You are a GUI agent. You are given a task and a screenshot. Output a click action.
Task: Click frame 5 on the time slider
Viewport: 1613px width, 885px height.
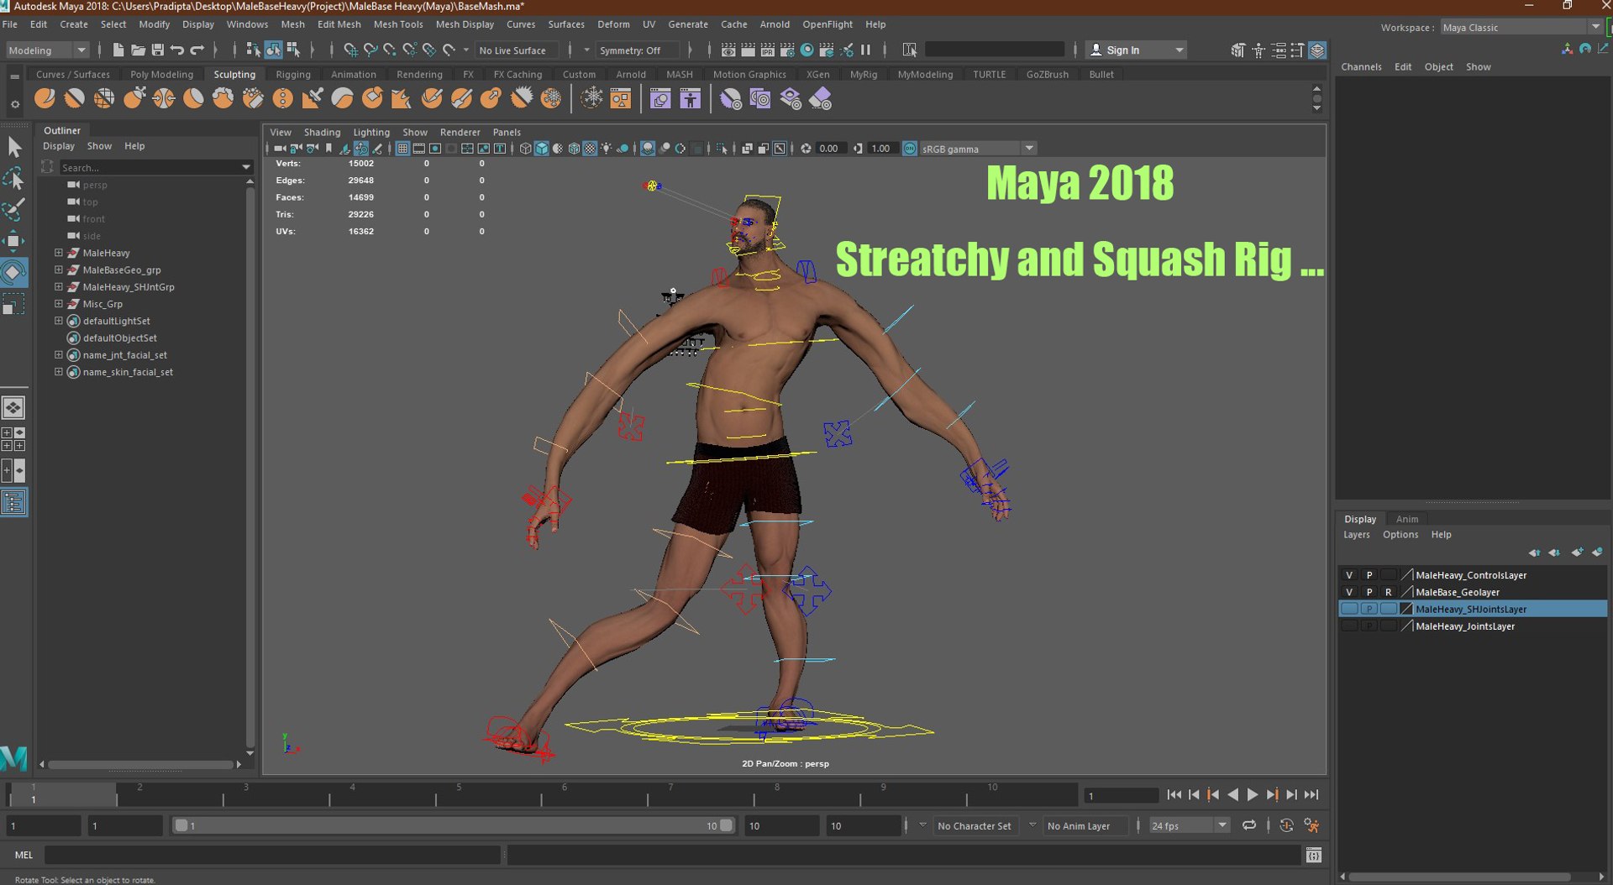point(459,794)
